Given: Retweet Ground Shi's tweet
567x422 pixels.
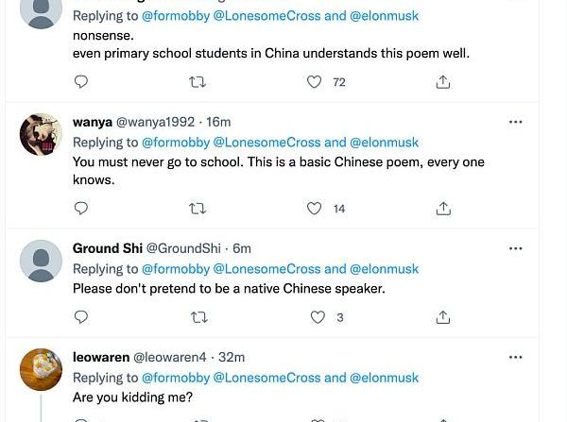Looking at the screenshot, I should pyautogui.click(x=198, y=318).
